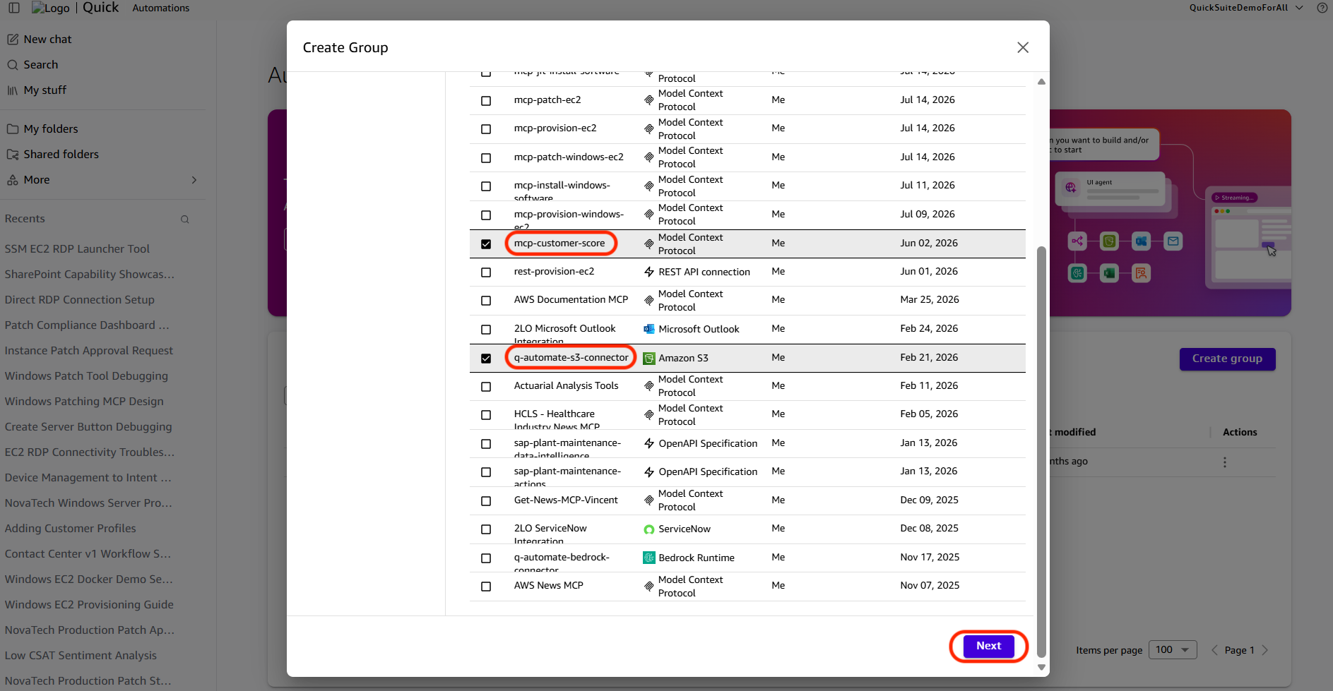The width and height of the screenshot is (1333, 691).
Task: Close the Create Group dialog
Action: click(1023, 47)
